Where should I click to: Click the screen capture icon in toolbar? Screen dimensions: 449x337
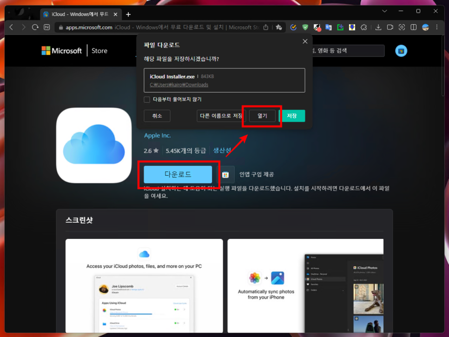(402, 27)
